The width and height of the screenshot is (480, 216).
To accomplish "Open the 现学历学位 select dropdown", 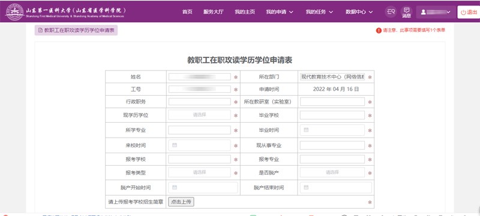I will click(199, 115).
